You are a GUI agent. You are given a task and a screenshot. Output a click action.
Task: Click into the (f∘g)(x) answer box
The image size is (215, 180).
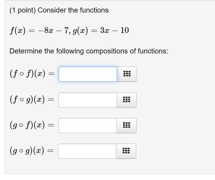[88, 100]
